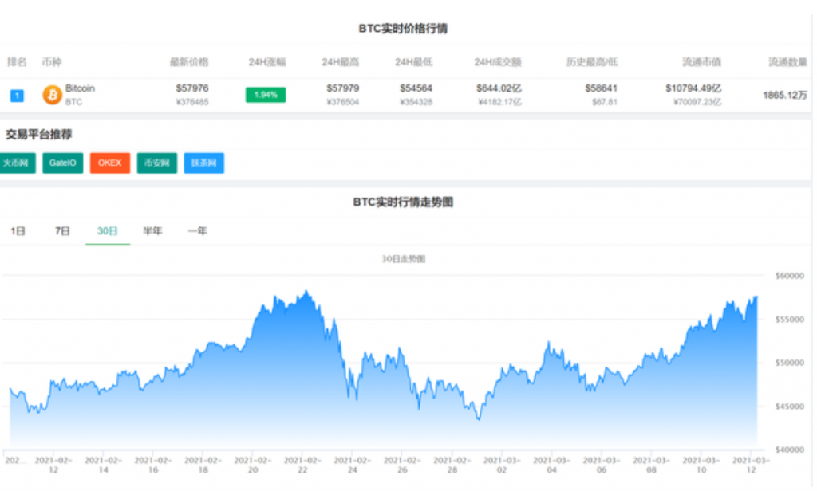817x491 pixels.
Task: Click the green 1.94% change badge
Action: [x=265, y=95]
